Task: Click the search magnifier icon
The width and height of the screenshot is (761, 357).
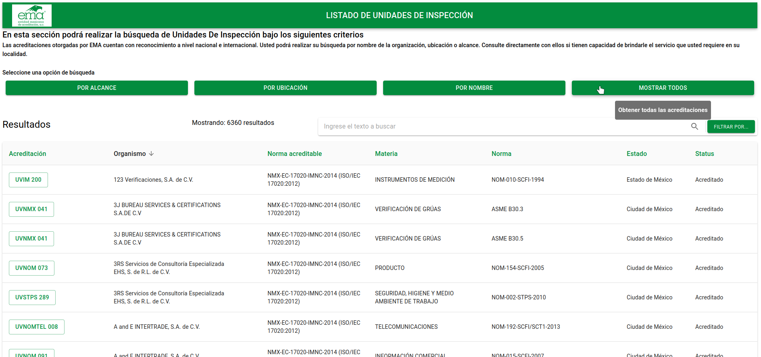Action: click(x=694, y=127)
